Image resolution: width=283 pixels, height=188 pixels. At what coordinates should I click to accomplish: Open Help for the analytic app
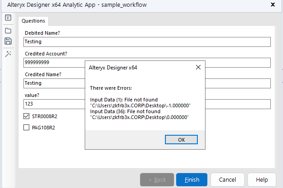262,179
